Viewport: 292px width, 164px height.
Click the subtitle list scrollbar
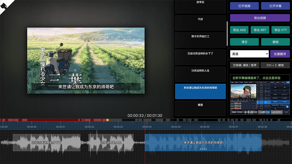(x=227, y=34)
